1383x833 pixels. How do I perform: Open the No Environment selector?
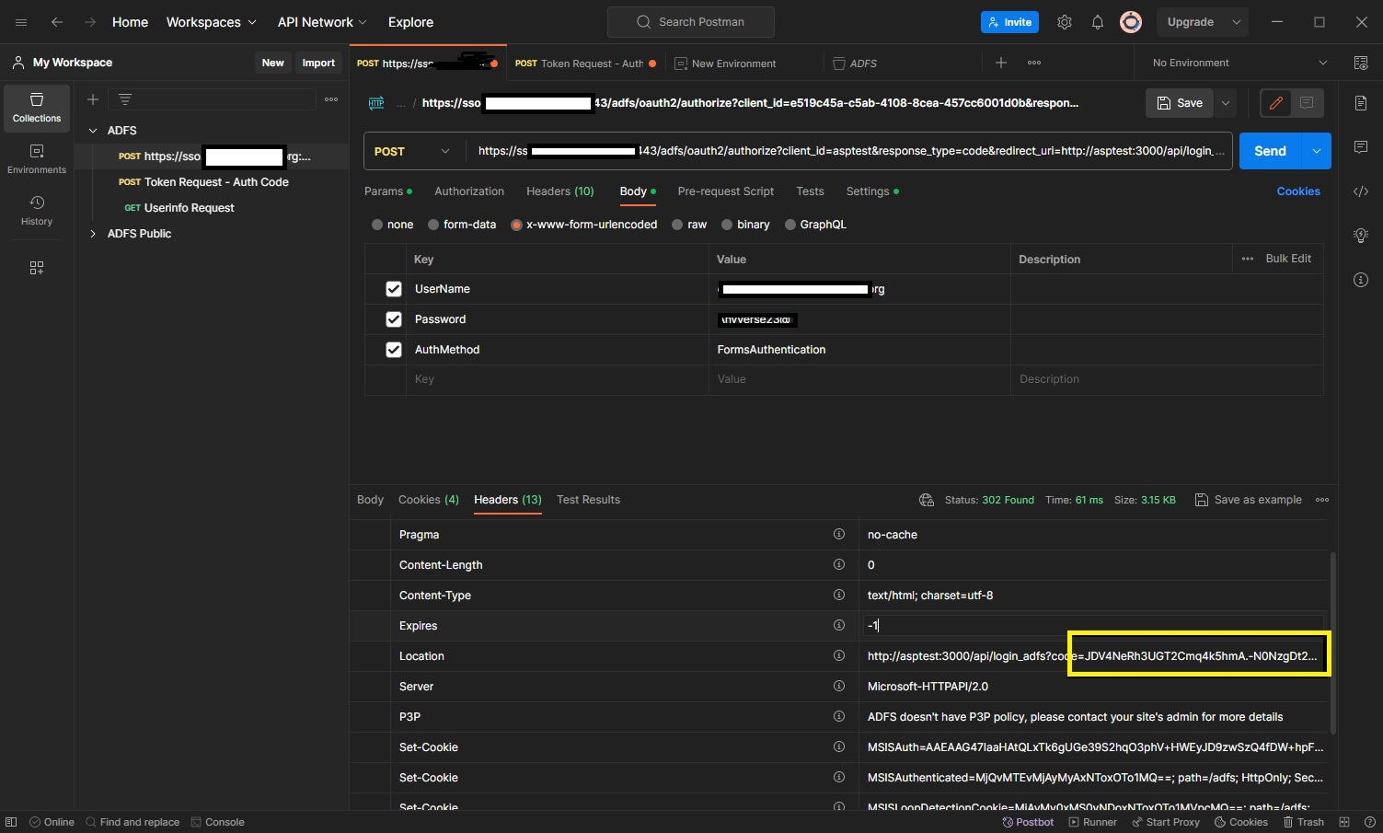[x=1239, y=63]
